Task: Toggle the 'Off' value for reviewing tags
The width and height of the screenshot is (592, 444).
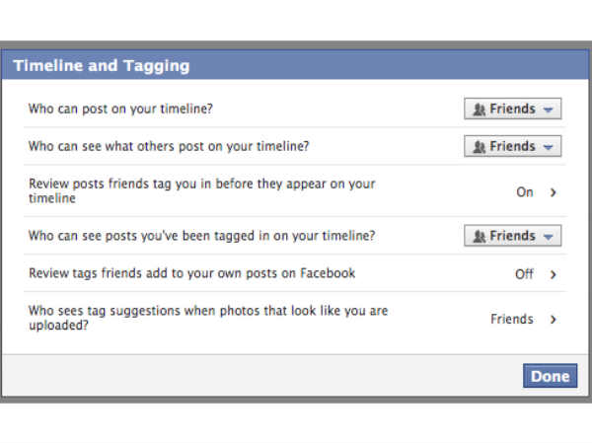Action: (524, 274)
